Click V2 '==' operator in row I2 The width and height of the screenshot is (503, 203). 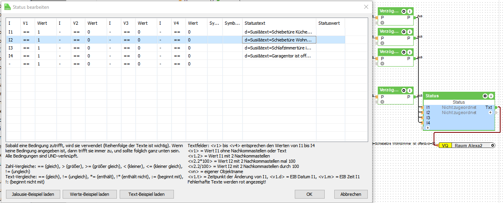[x=78, y=40]
